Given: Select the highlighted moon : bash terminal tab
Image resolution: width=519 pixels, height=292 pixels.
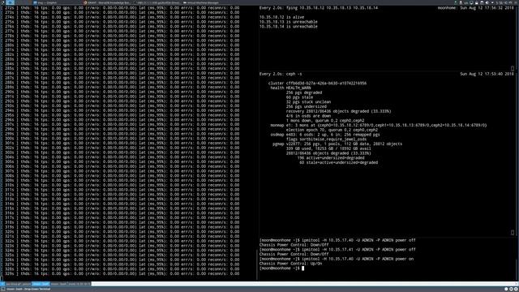Looking at the screenshot, I should 41,284.
